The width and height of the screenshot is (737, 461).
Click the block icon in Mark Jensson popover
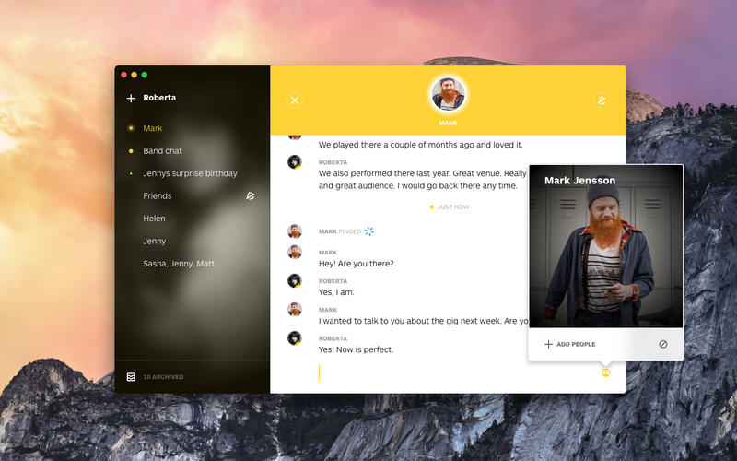[662, 344]
